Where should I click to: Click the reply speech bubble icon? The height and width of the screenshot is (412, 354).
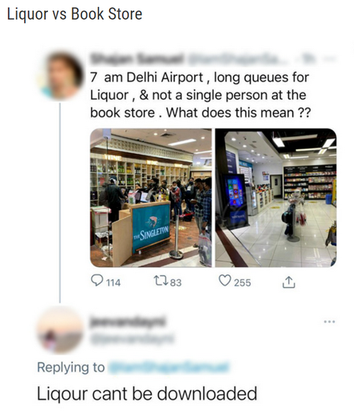click(x=96, y=280)
